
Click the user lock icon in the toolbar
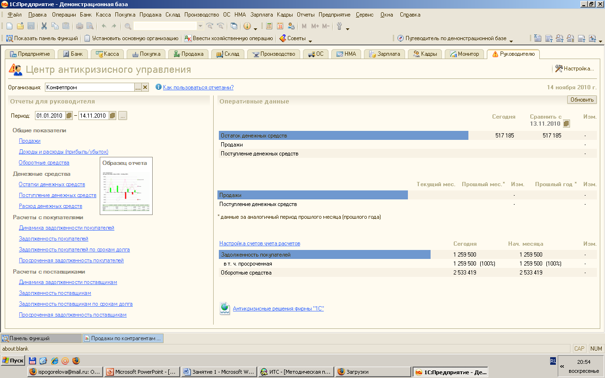pos(291,26)
